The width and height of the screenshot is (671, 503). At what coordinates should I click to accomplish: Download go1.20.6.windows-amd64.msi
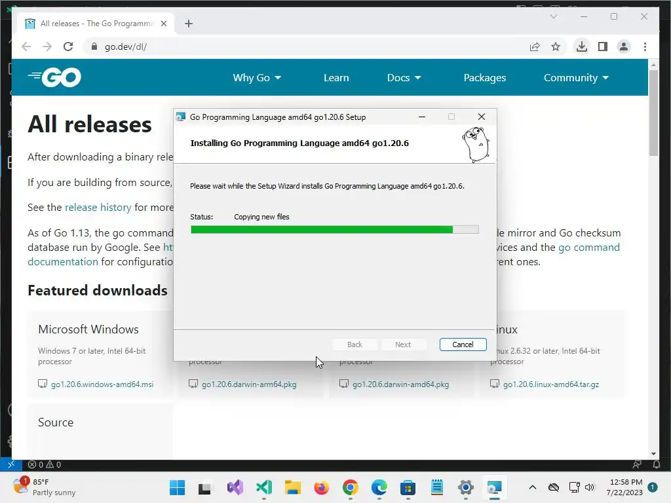(102, 384)
